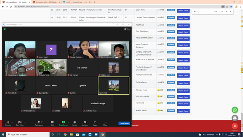Click the green encryption shield icon
This screenshot has width=243, height=137.
(x=5, y=29)
